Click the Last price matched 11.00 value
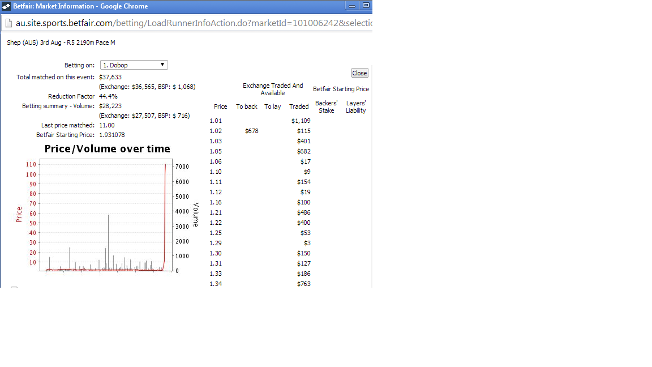The width and height of the screenshot is (652, 367). point(107,125)
